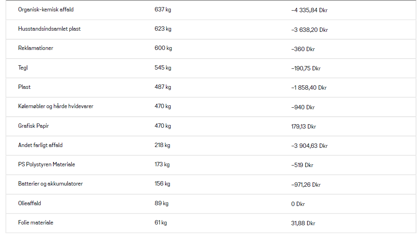Click the 637 kg weight value
Image resolution: width=418 pixels, height=239 pixels.
163,9
